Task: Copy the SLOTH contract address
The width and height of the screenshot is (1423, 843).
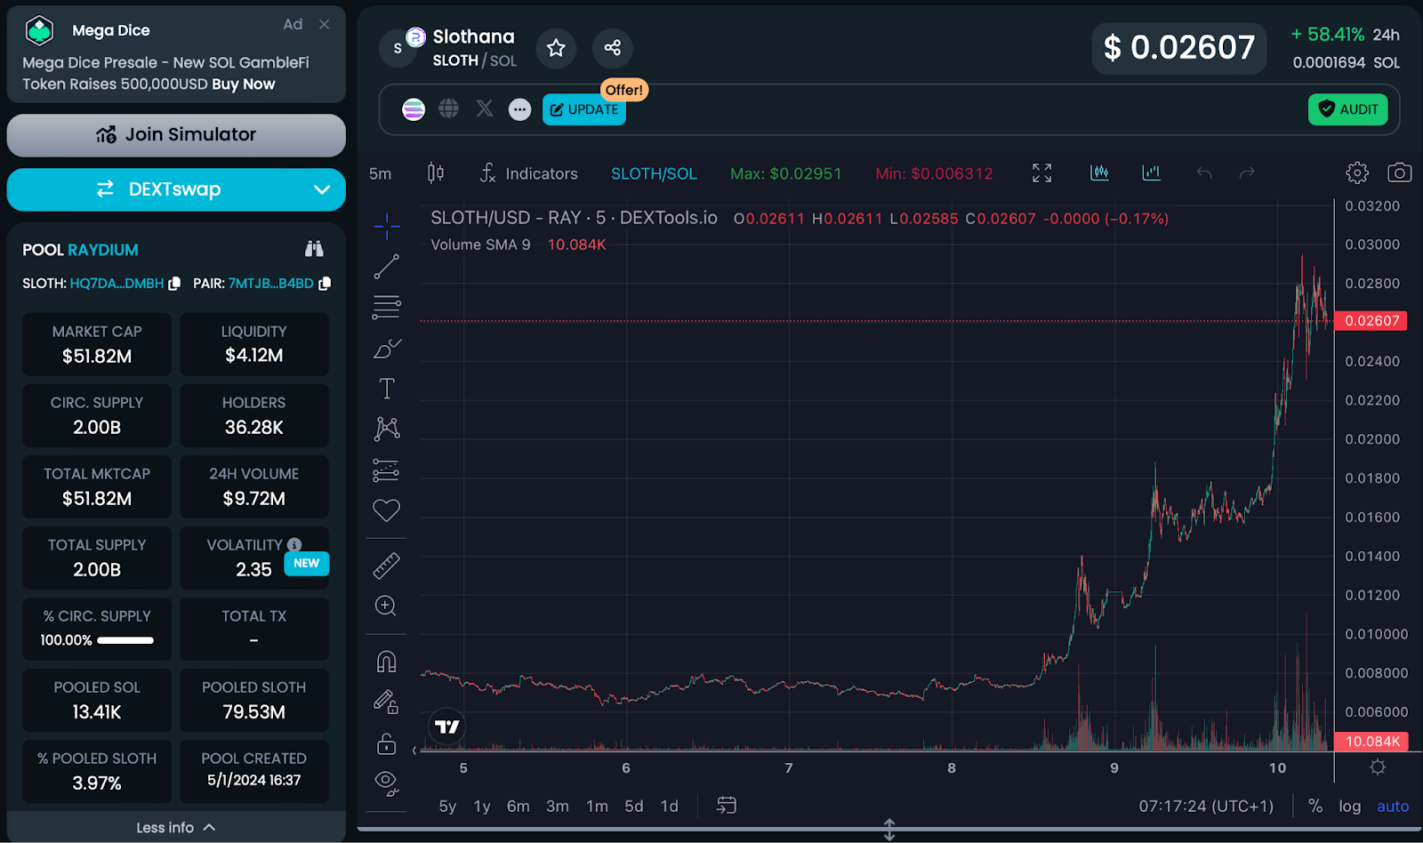Action: [x=174, y=284]
